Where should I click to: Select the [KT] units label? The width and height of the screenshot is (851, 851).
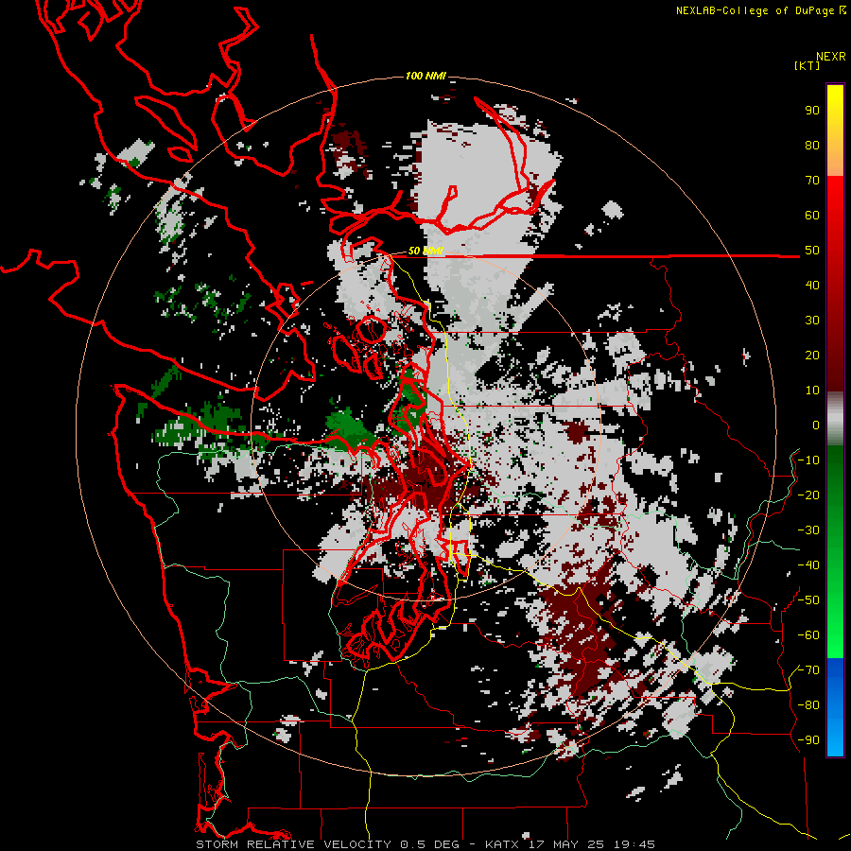[x=808, y=65]
